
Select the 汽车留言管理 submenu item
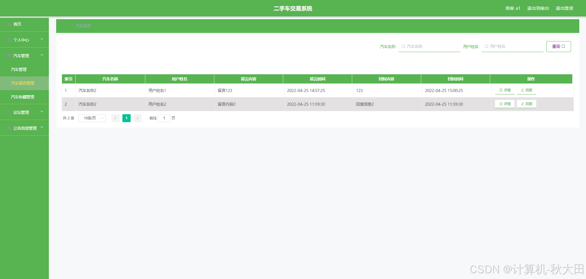click(24, 83)
